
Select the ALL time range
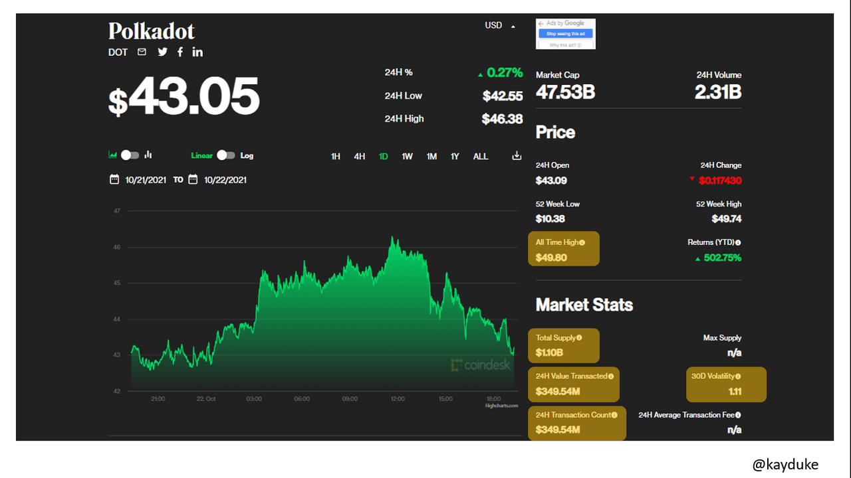tap(481, 156)
